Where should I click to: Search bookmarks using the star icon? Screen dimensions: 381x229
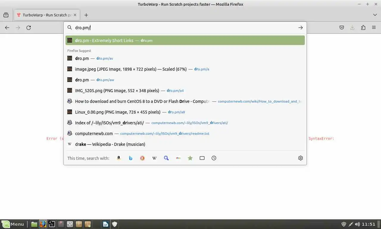[x=190, y=158]
